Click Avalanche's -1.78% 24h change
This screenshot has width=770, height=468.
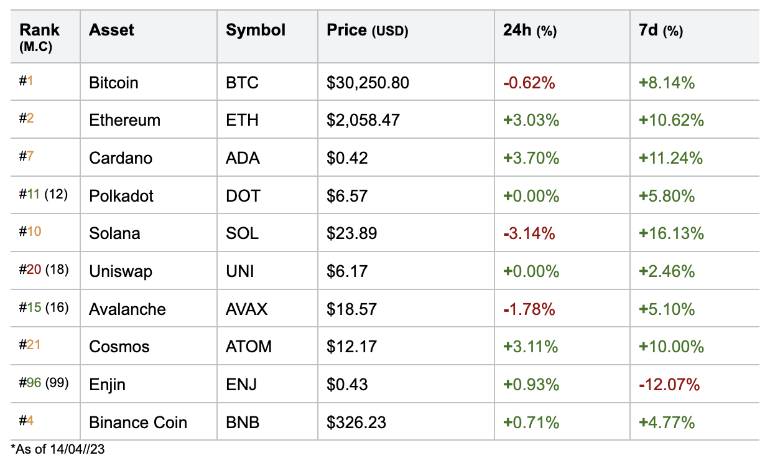coord(529,309)
